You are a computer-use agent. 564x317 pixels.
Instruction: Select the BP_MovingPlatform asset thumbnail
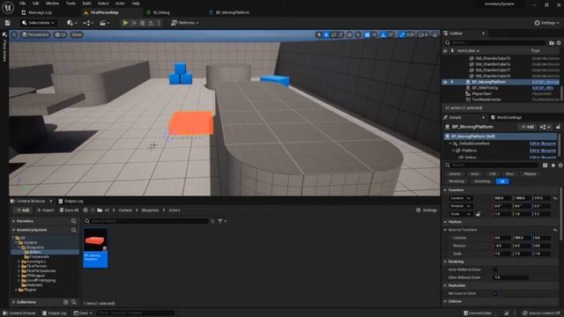pos(95,247)
